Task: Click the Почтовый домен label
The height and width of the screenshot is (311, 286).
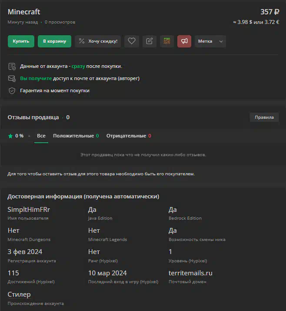Action: [187, 282]
